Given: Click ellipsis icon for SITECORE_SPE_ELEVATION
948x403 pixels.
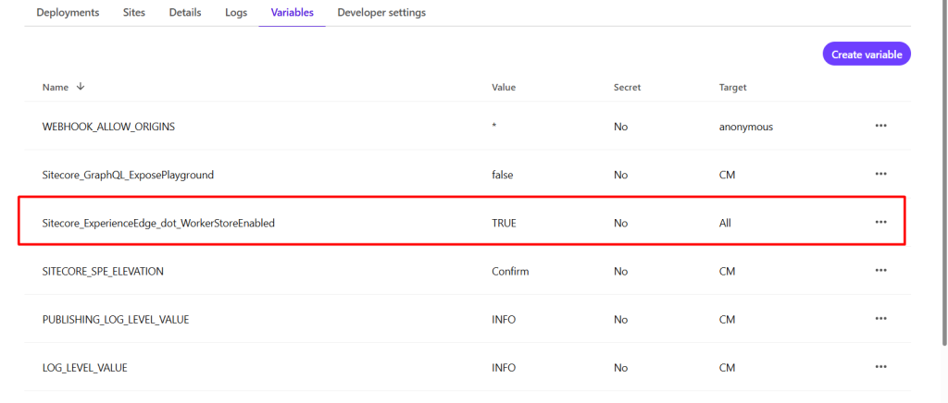Looking at the screenshot, I should (880, 271).
